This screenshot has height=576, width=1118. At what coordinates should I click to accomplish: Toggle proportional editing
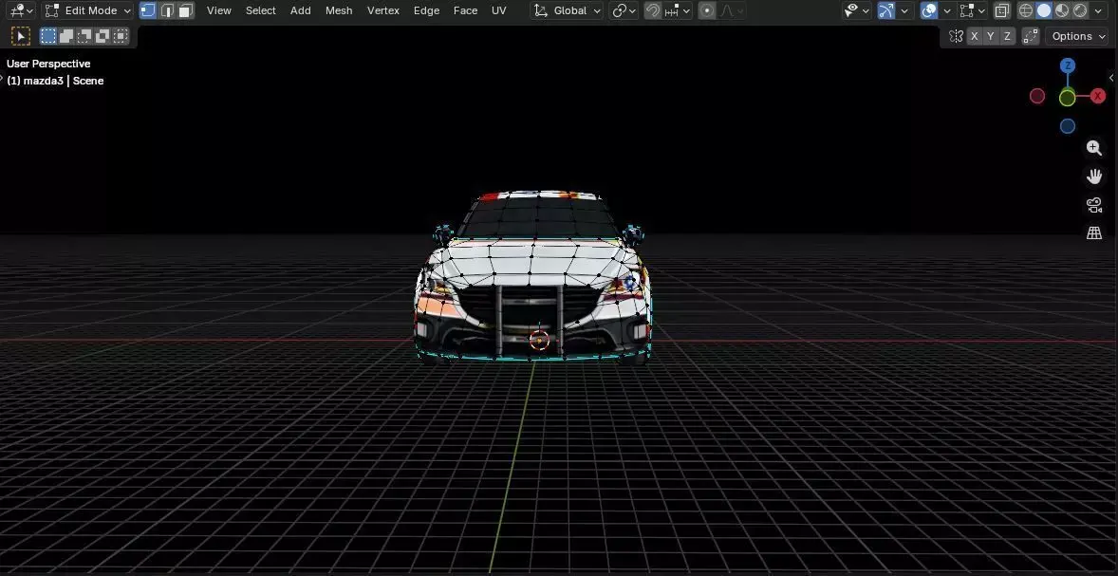point(707,10)
